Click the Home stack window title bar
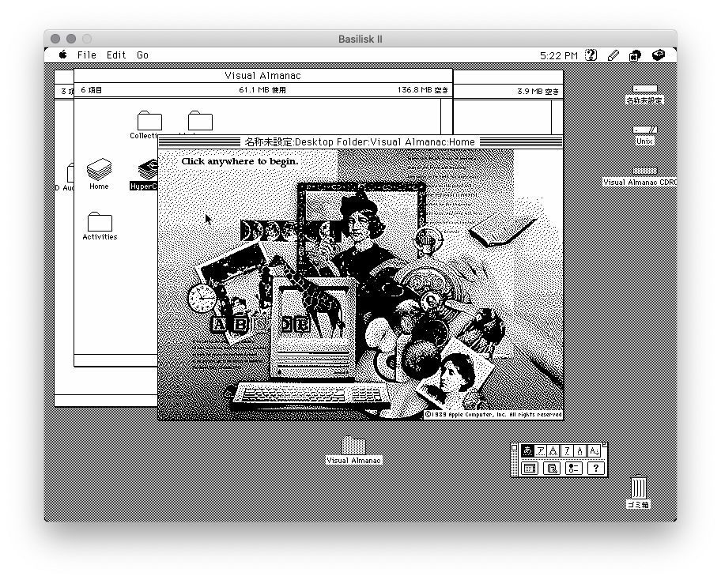Image resolution: width=721 pixels, height=580 pixels. pos(360,141)
